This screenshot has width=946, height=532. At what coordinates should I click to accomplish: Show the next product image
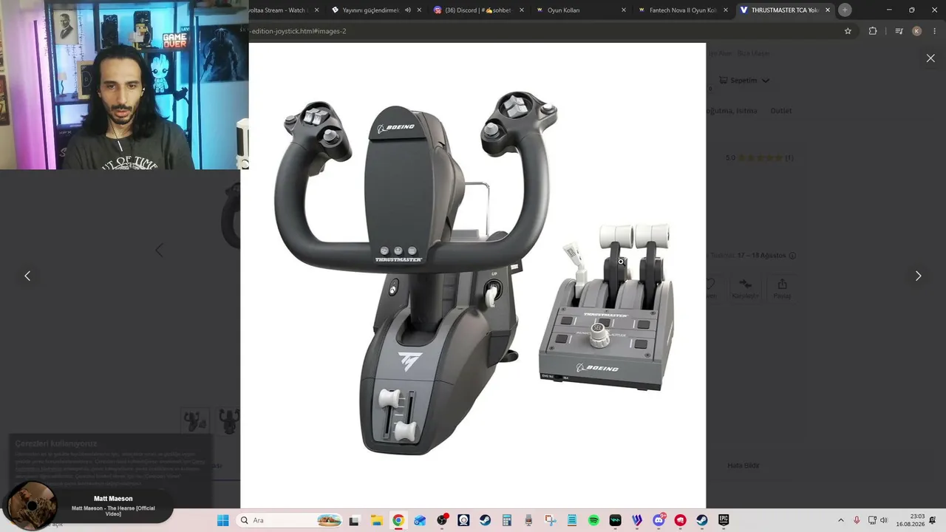click(x=918, y=276)
